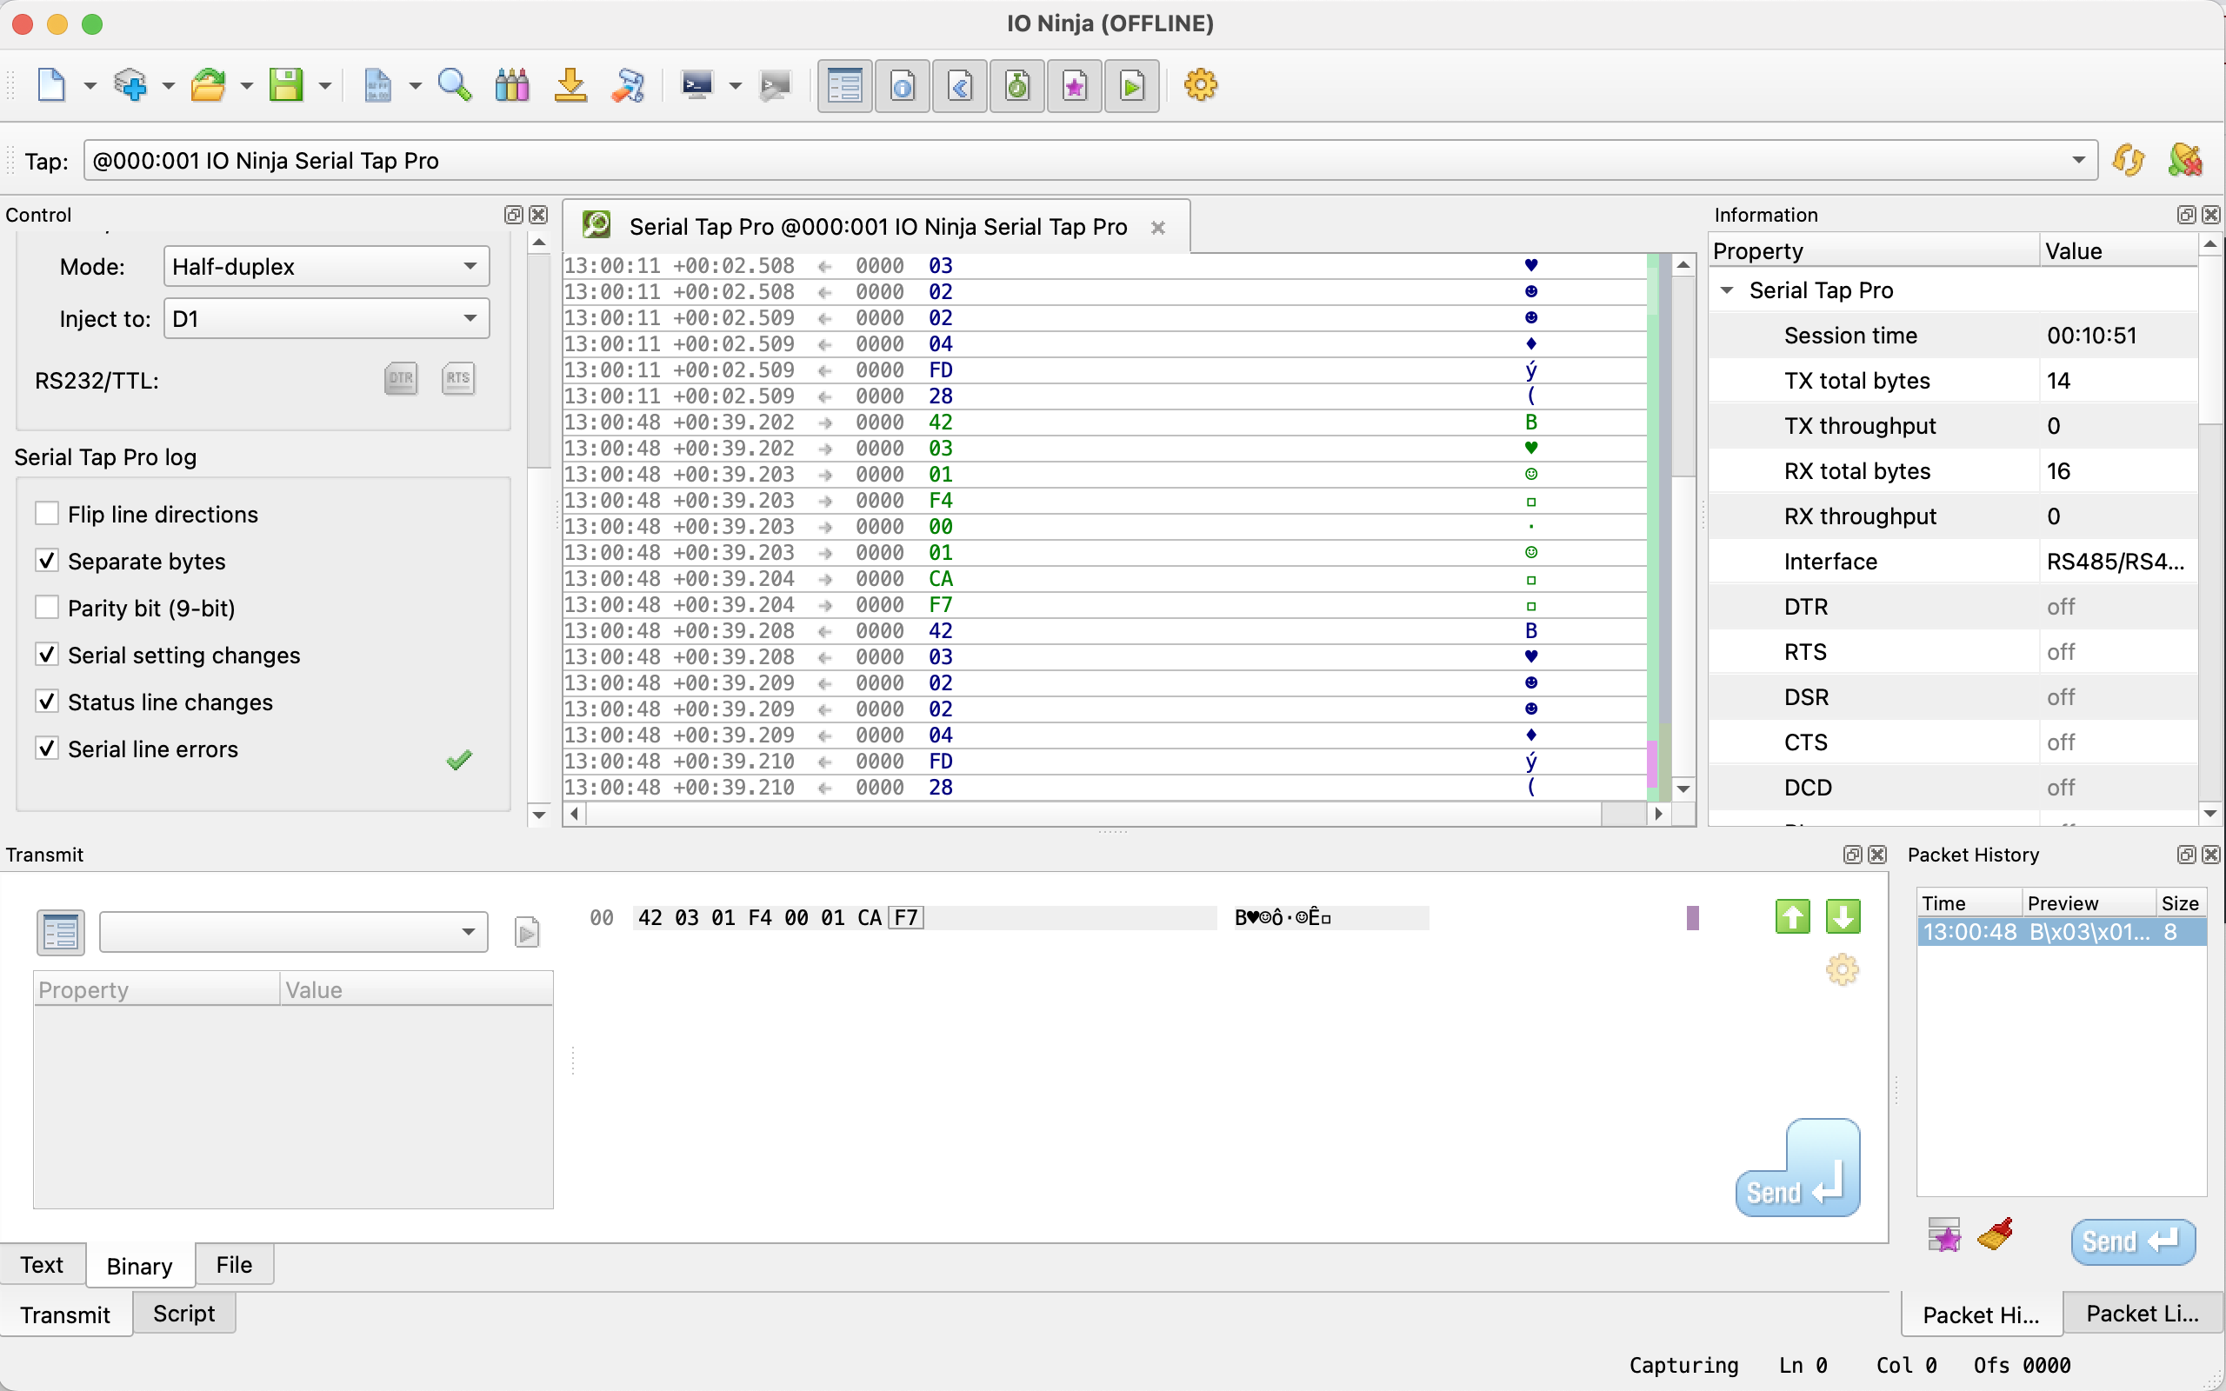Viewport: 2226px width, 1391px height.
Task: Toggle the Information pane toolbar button
Action: click(x=903, y=86)
